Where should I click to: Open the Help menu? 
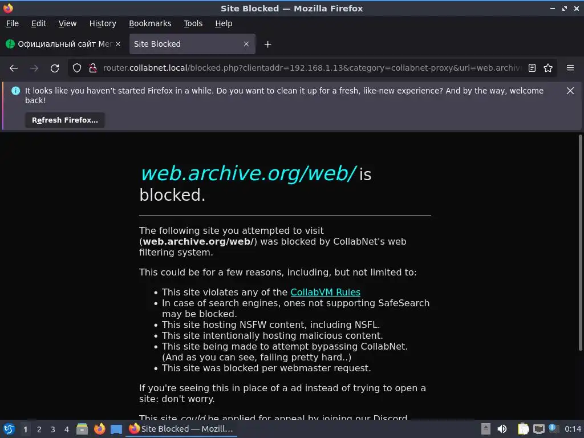pos(224,23)
